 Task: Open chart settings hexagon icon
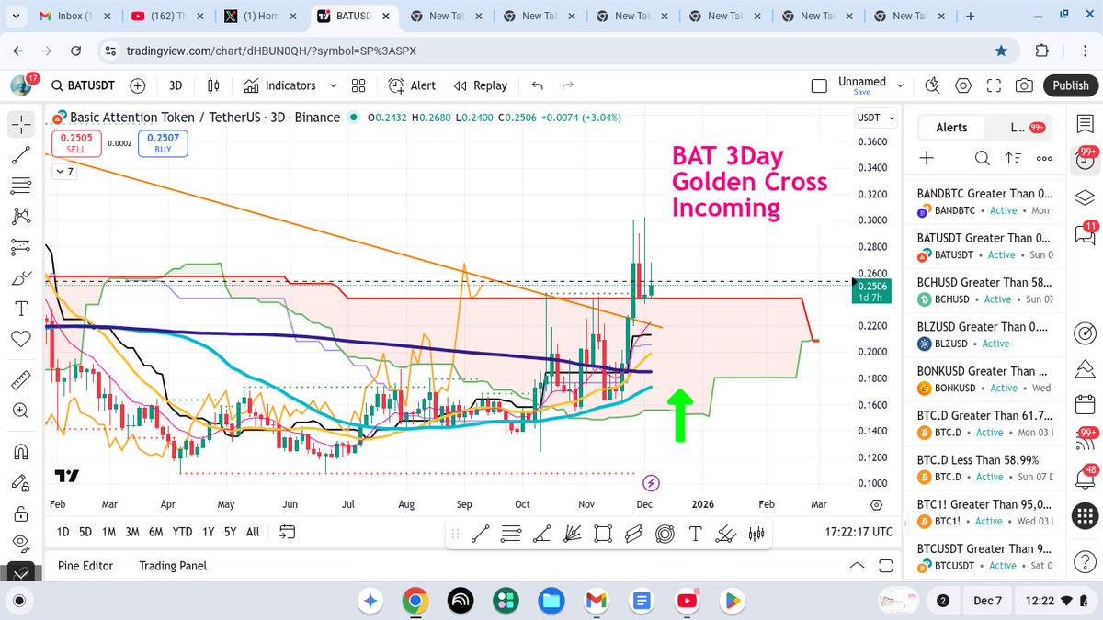[963, 85]
